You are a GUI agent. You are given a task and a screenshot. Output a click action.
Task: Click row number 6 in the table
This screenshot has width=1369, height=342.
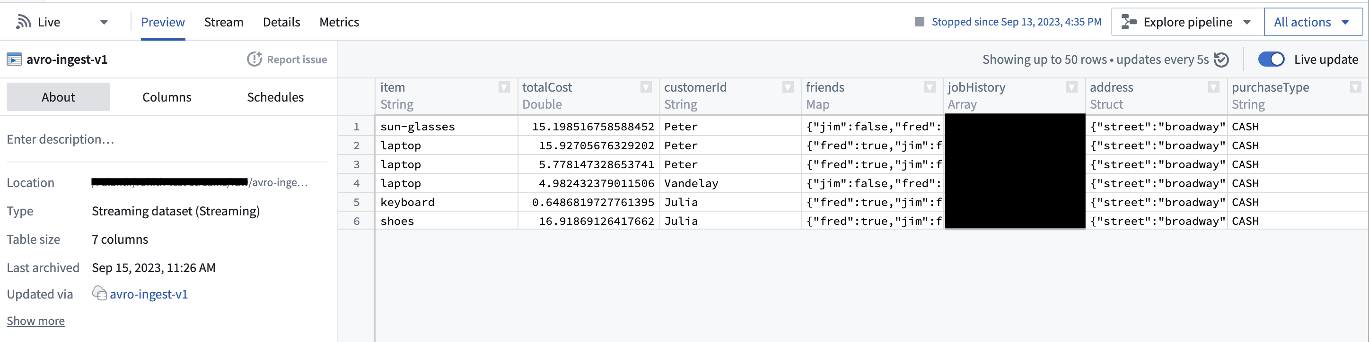point(356,221)
